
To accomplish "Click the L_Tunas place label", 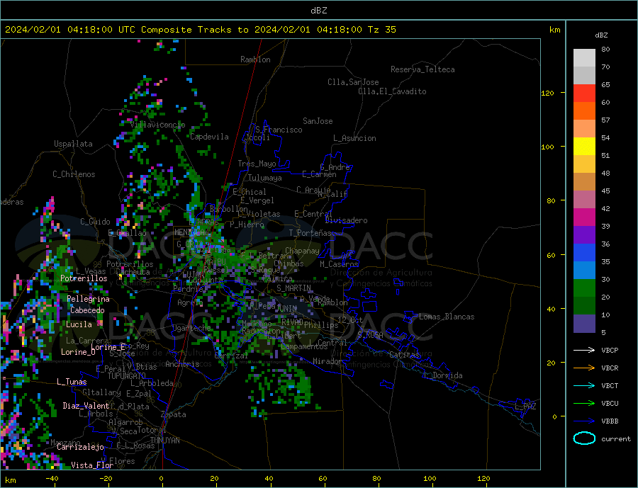I will click(72, 382).
